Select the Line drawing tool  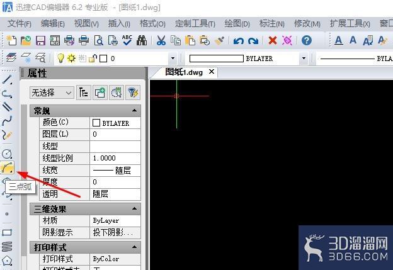coord(7,80)
